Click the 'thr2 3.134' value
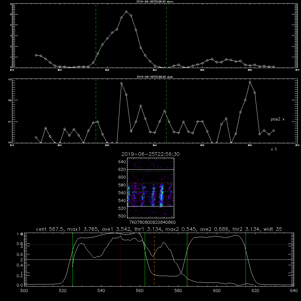This screenshot has width=301, height=301. (246, 229)
